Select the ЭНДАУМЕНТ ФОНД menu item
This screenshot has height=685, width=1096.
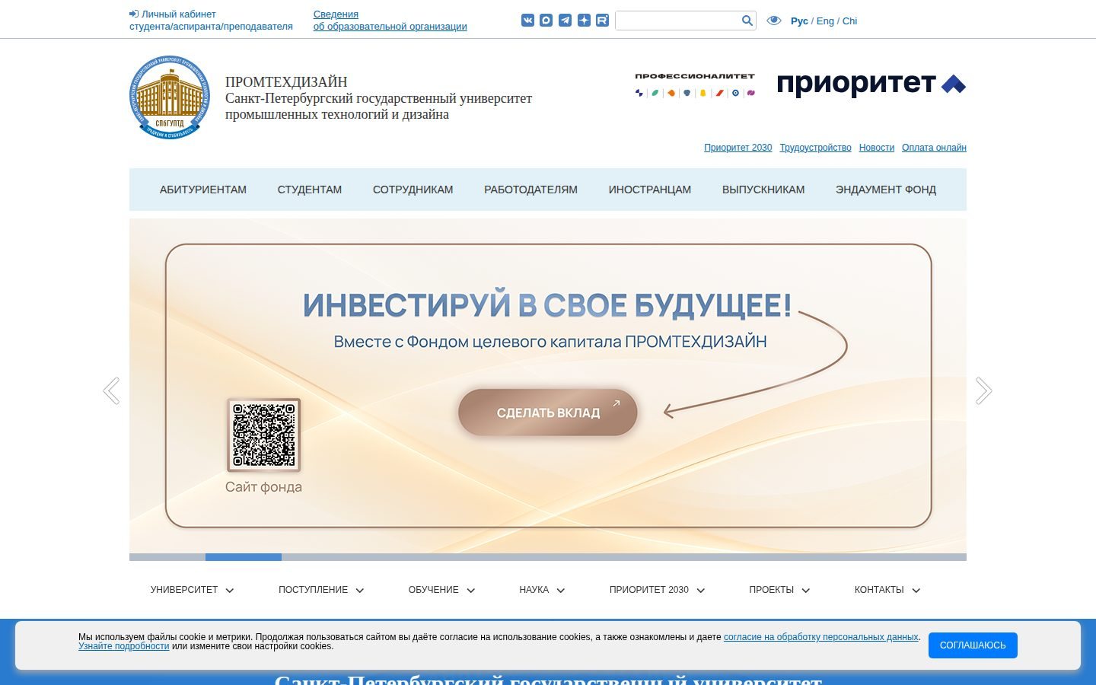click(x=886, y=190)
